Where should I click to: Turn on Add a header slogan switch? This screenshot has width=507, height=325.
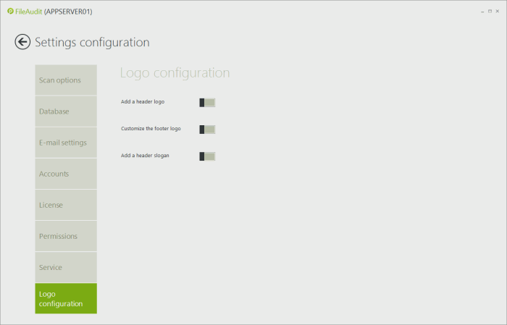(x=207, y=156)
